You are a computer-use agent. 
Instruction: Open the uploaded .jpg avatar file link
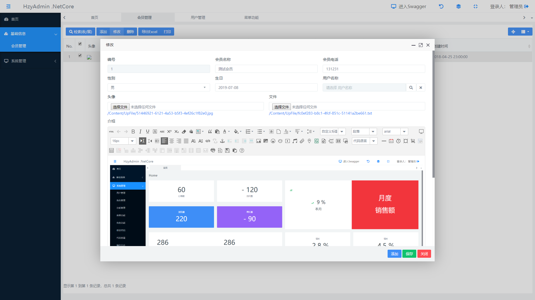coord(160,113)
